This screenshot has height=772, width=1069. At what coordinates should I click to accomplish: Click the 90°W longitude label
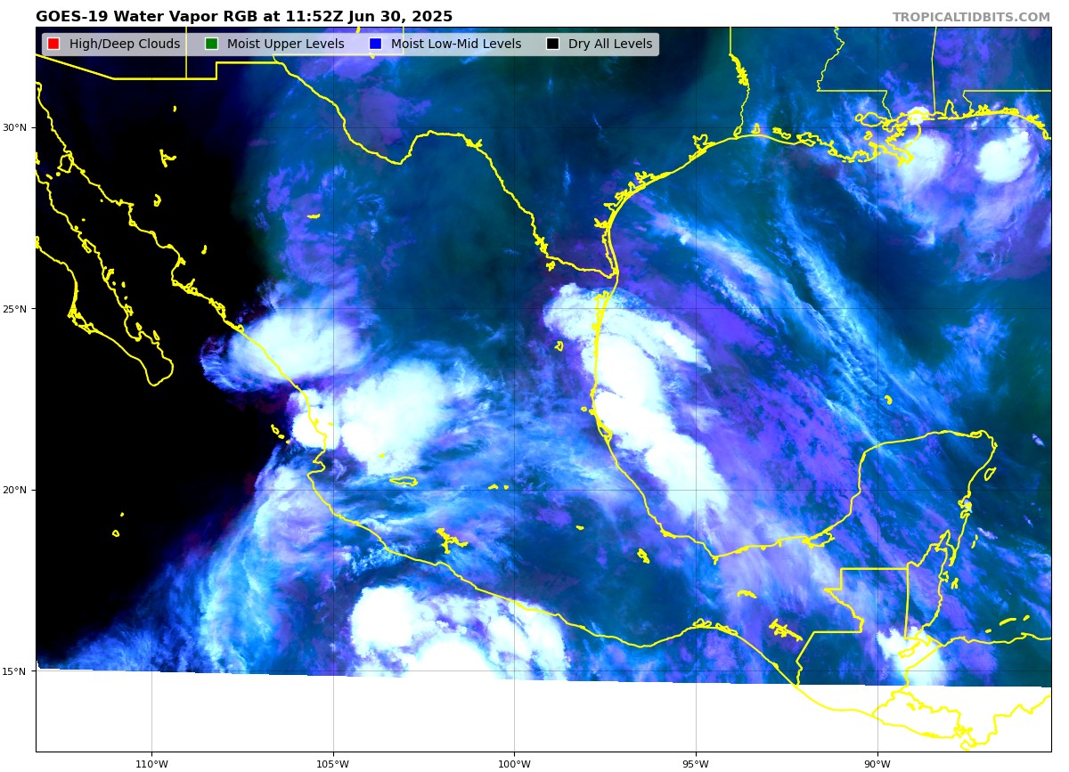coord(877,764)
